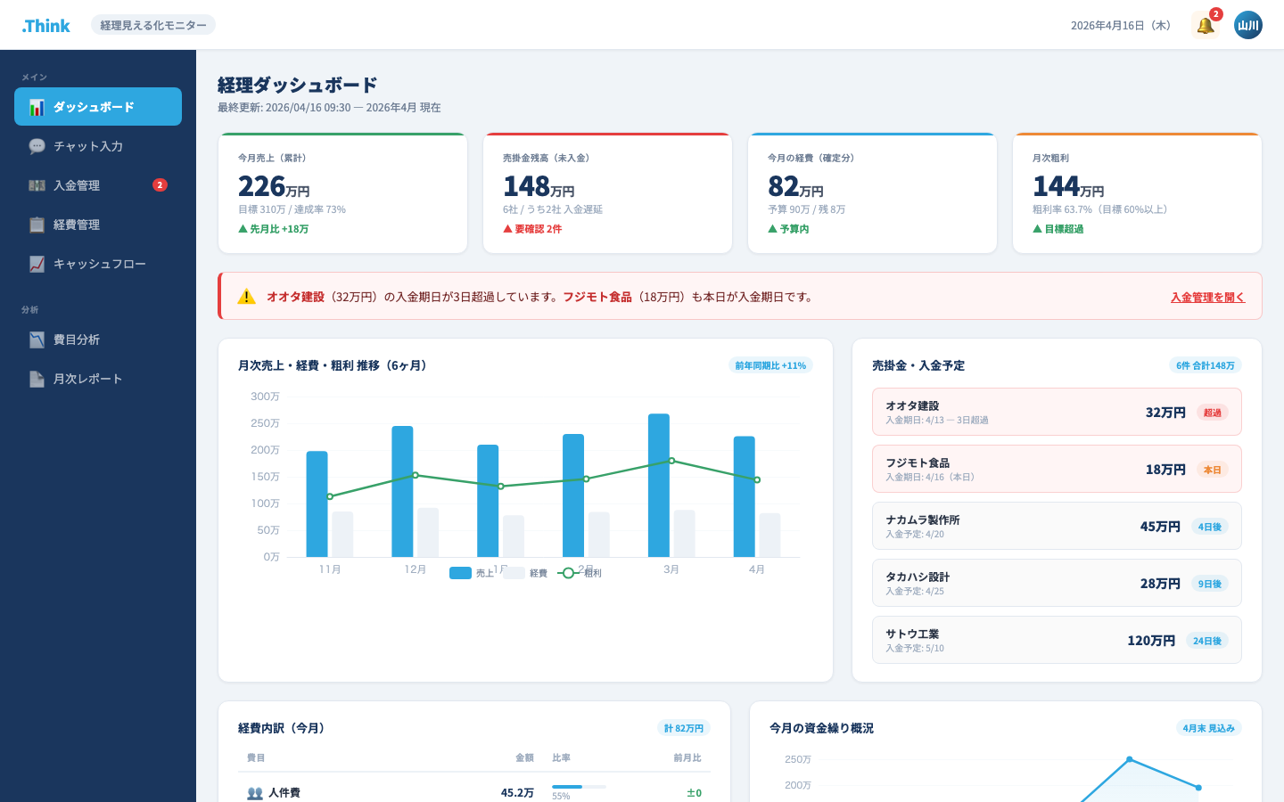Click the 本日 status tag
Screen dimensions: 1284x802
(1213, 470)
